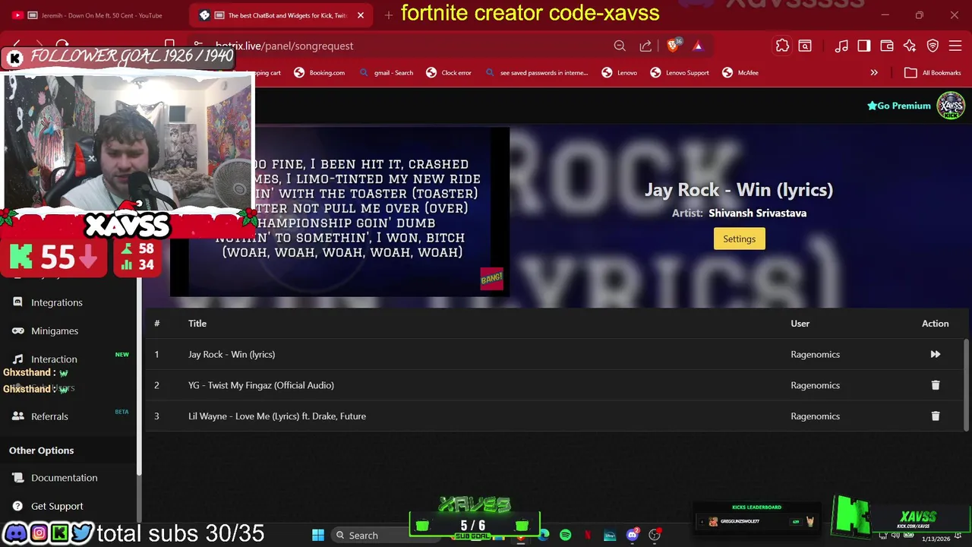Viewport: 972px width, 547px height.
Task: Skip the Jay Rock - Win (lyrics) song
Action: click(935, 354)
